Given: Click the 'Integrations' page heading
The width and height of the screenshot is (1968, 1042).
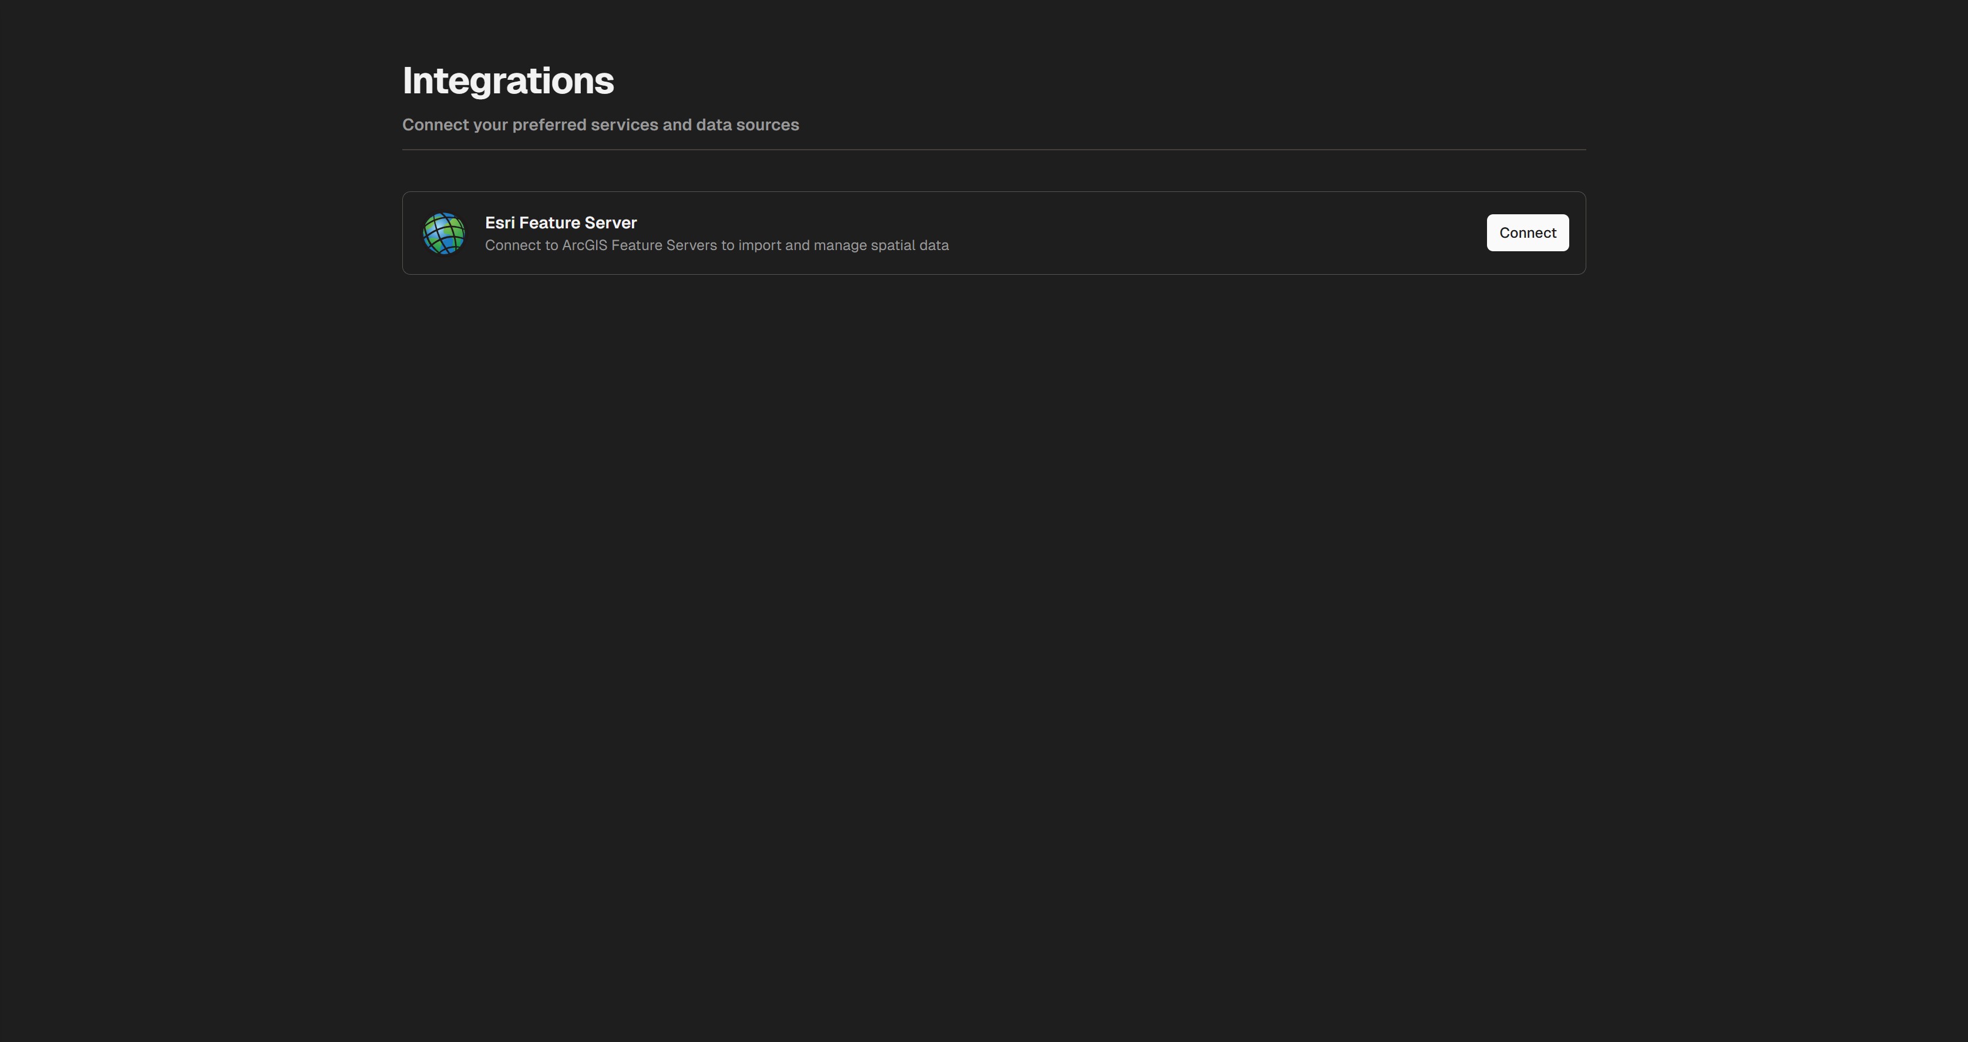Looking at the screenshot, I should (x=508, y=81).
